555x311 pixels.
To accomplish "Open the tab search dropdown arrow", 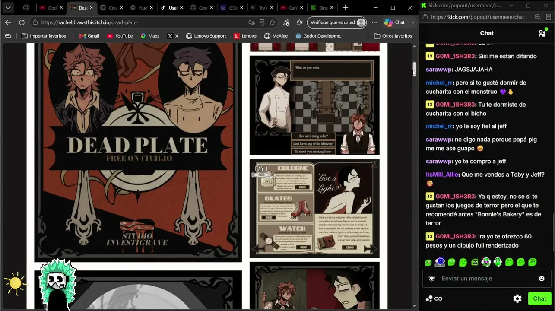I will pos(8,8).
